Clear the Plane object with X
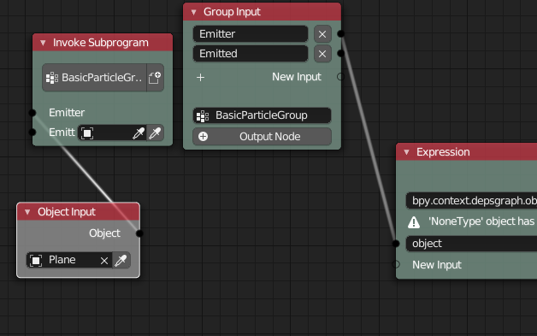Image resolution: width=537 pixels, height=336 pixels. click(104, 261)
